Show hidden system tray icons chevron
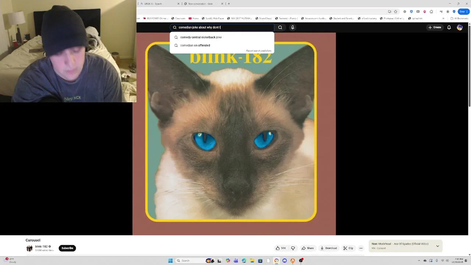The height and width of the screenshot is (265, 471). point(419,261)
